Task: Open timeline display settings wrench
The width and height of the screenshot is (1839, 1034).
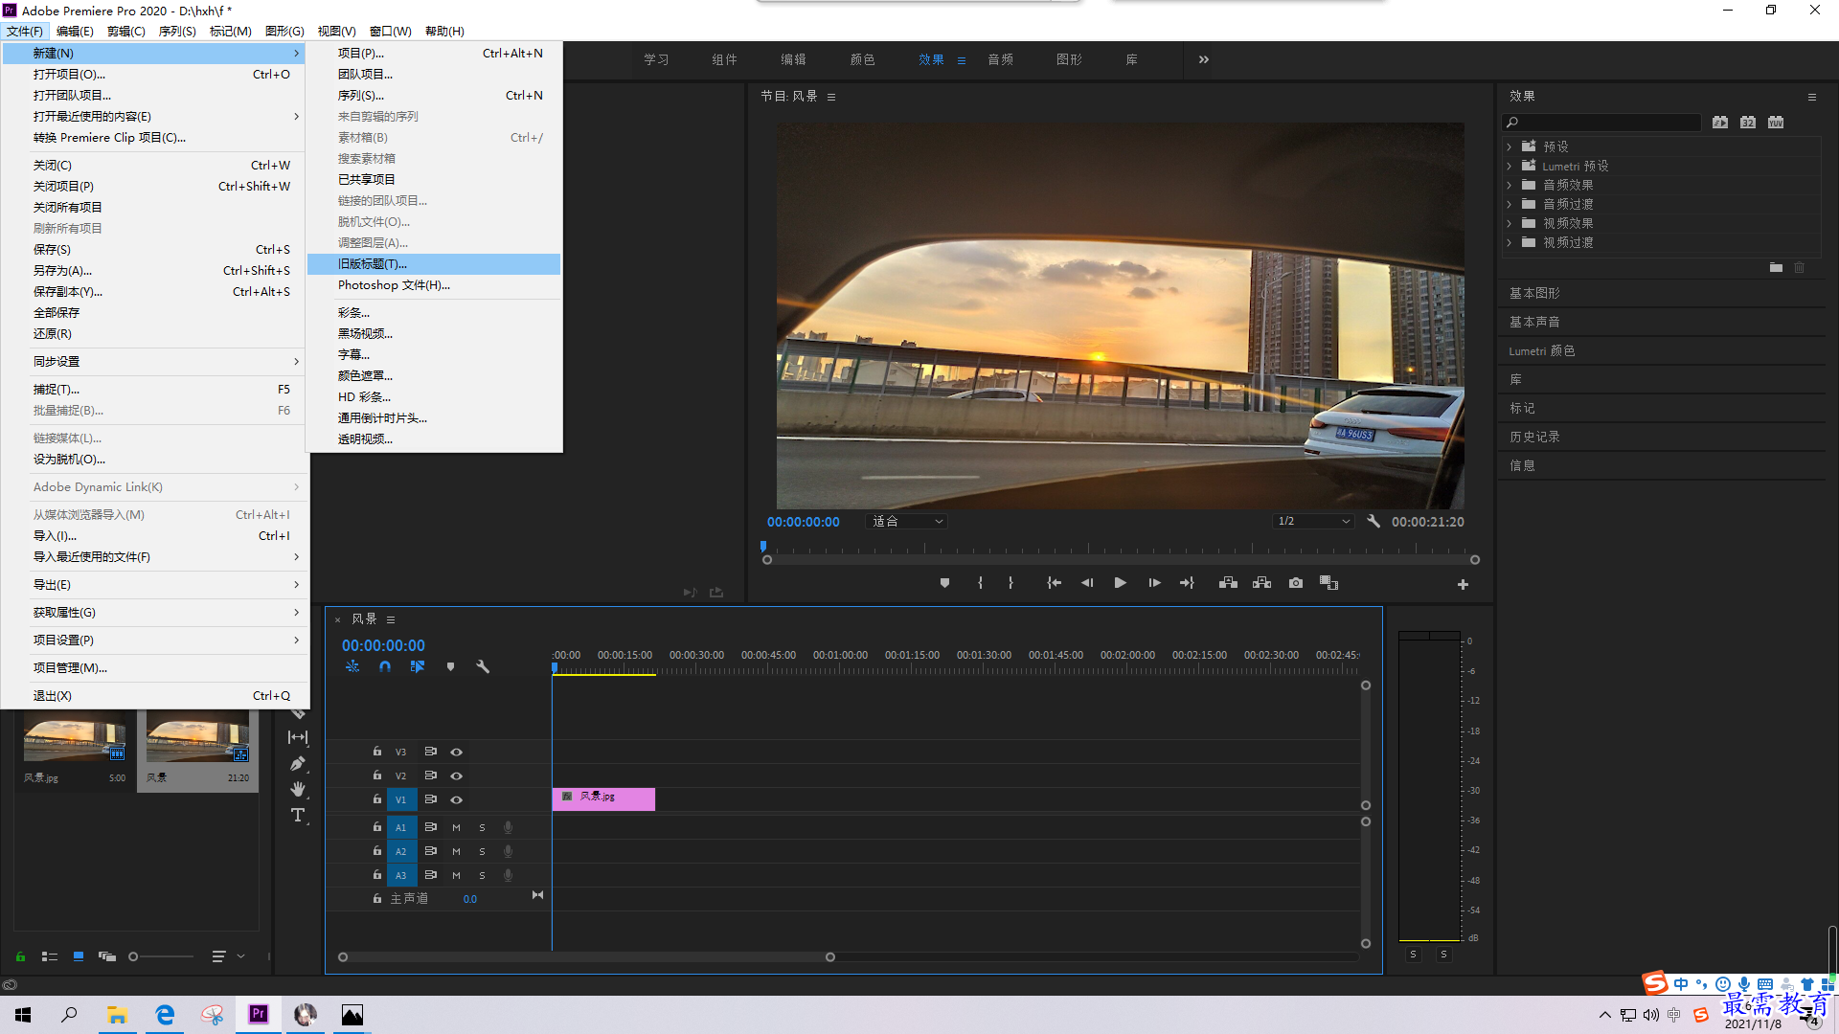Action: pos(483,666)
